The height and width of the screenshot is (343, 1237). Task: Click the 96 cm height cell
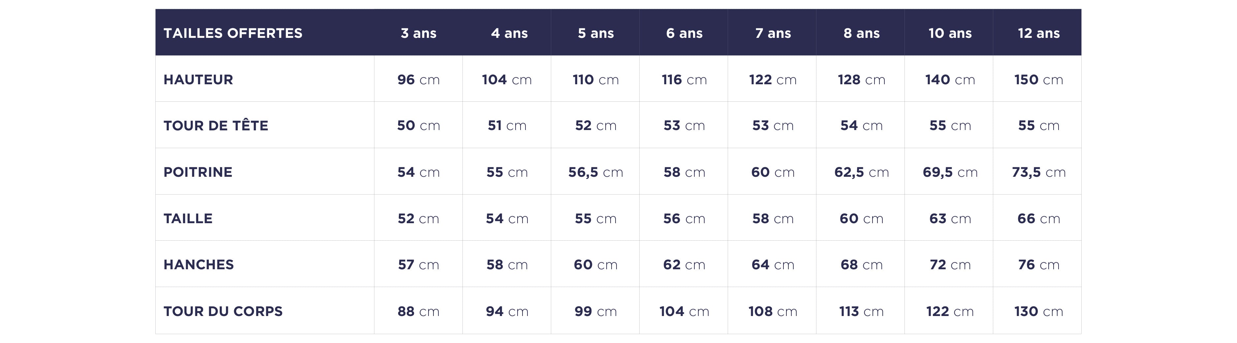tap(418, 80)
